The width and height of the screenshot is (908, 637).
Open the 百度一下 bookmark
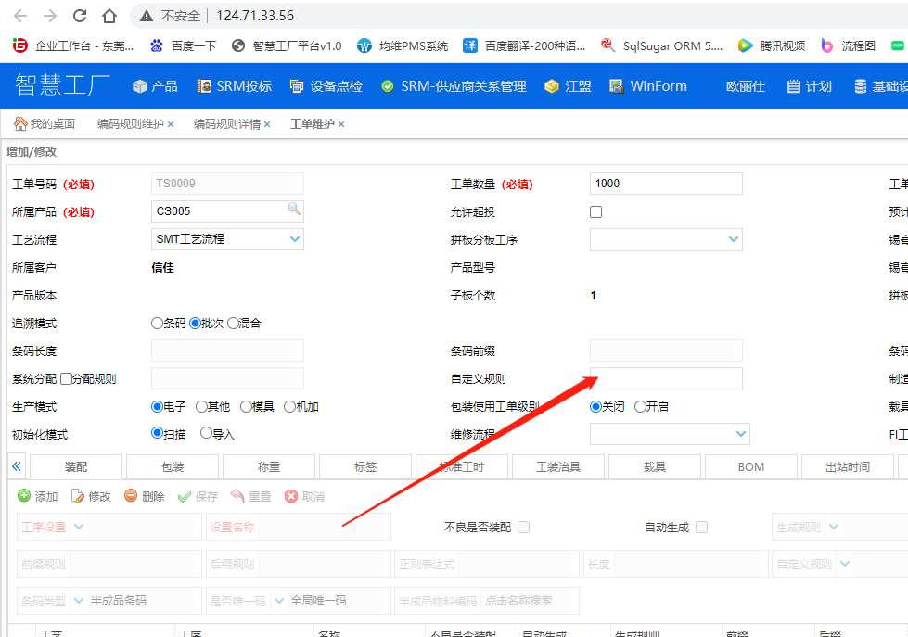click(x=183, y=45)
